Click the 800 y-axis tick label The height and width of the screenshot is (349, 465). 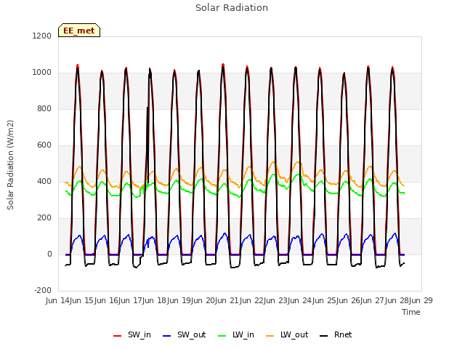click(44, 108)
